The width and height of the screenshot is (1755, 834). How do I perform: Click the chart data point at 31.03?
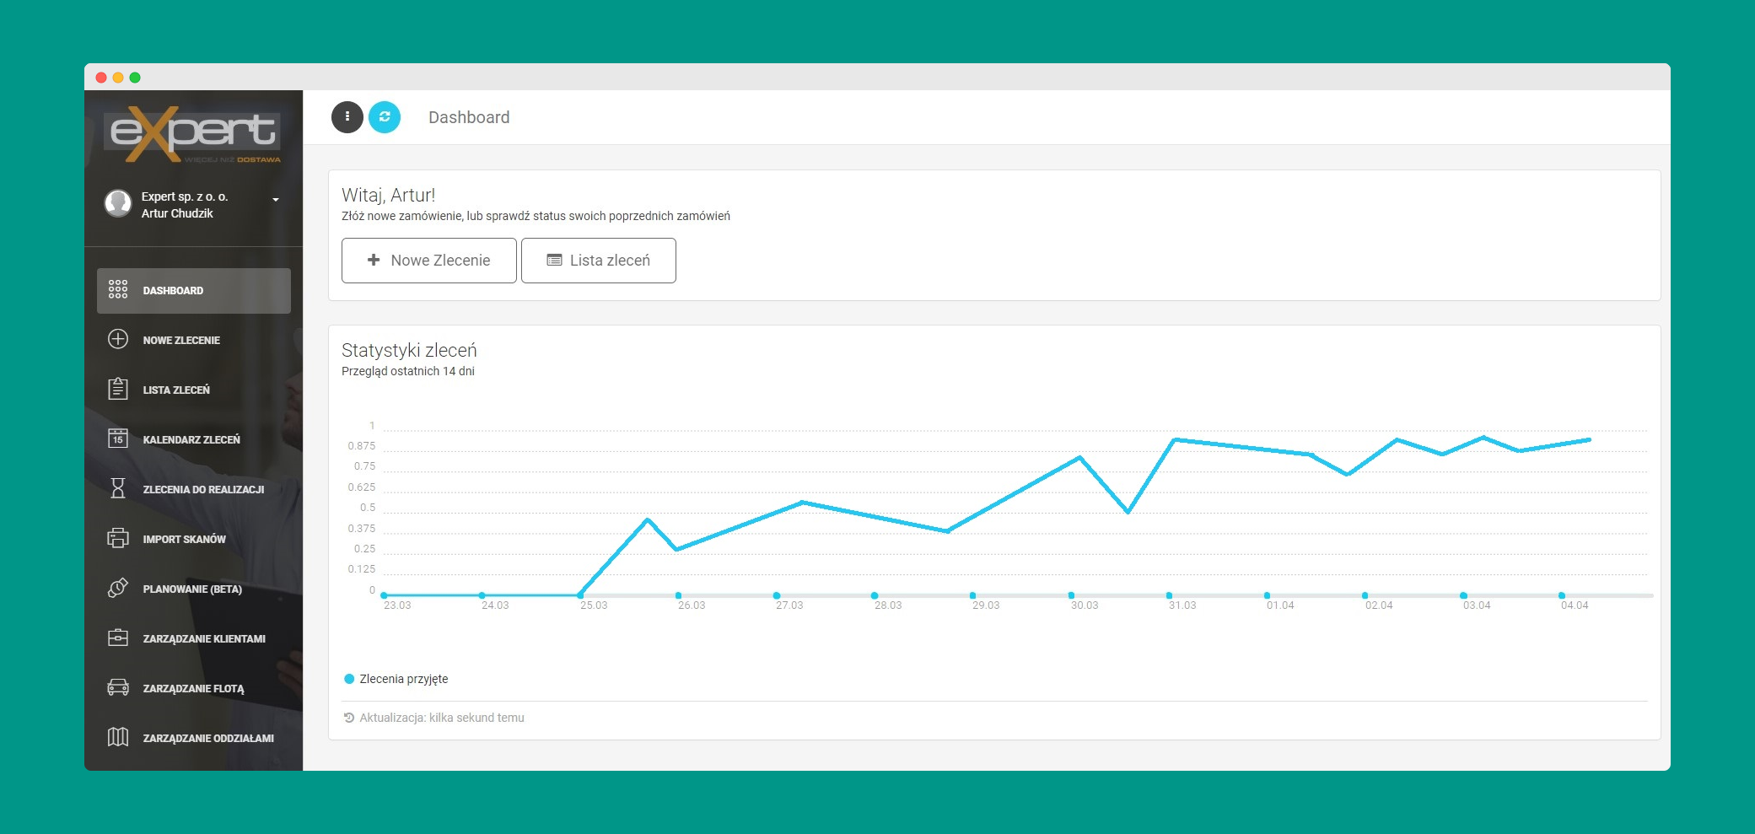(1169, 595)
